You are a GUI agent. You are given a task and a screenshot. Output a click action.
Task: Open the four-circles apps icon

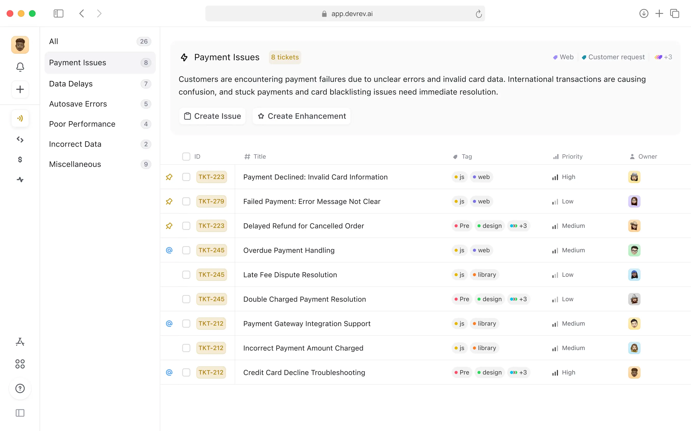pos(20,364)
